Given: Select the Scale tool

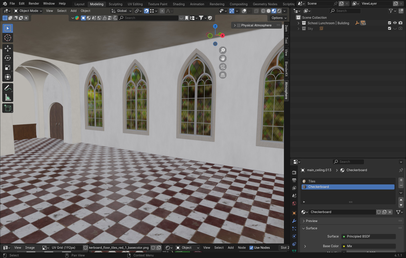Looking at the screenshot, I should 8,67.
